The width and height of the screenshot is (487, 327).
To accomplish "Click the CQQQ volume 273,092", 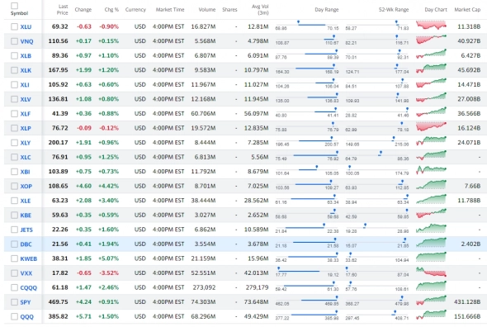I will click(204, 287).
